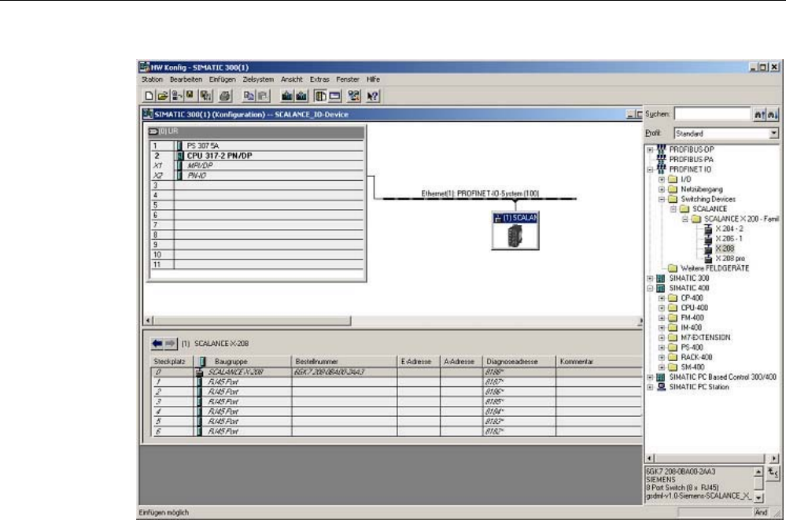Expand the CP-400 folder node

[662, 298]
